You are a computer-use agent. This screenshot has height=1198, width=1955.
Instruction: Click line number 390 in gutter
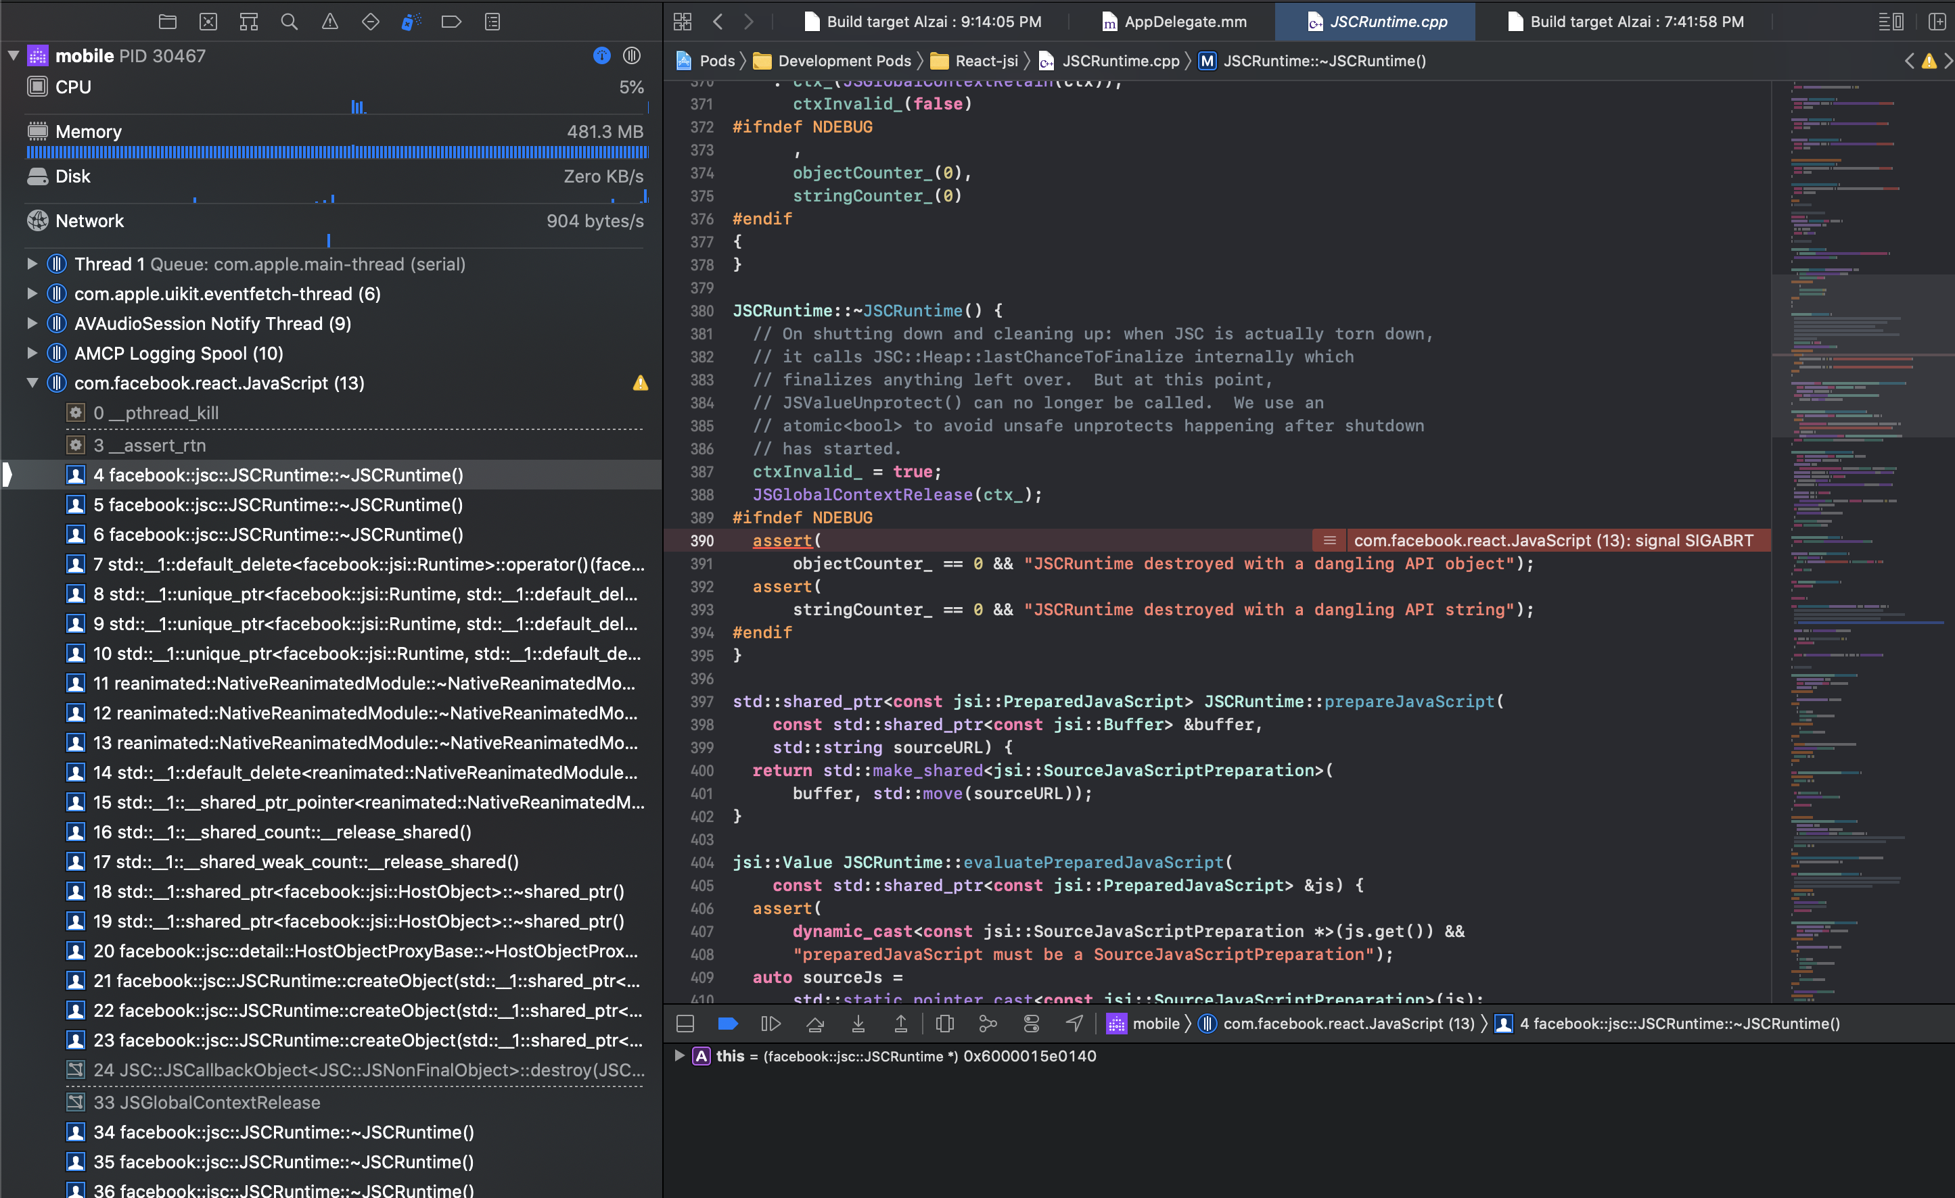701,540
